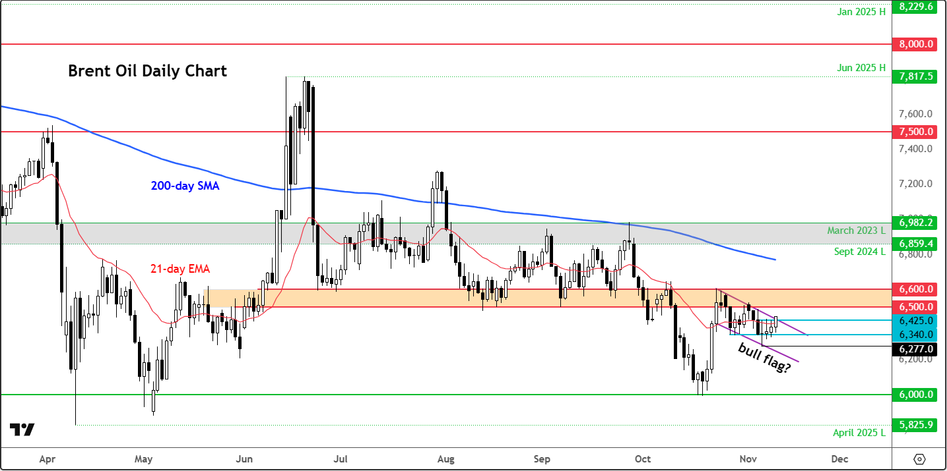Screen dimensions: 947x471
Task: Click the 'bull flag?' annotation text
Action: click(x=766, y=357)
